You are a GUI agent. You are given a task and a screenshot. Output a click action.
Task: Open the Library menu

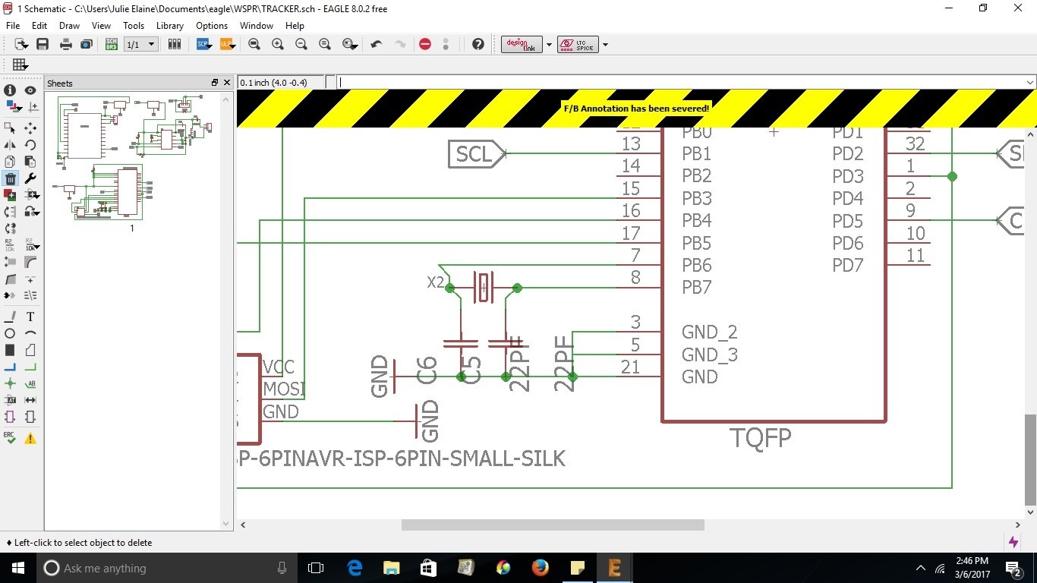click(x=169, y=26)
